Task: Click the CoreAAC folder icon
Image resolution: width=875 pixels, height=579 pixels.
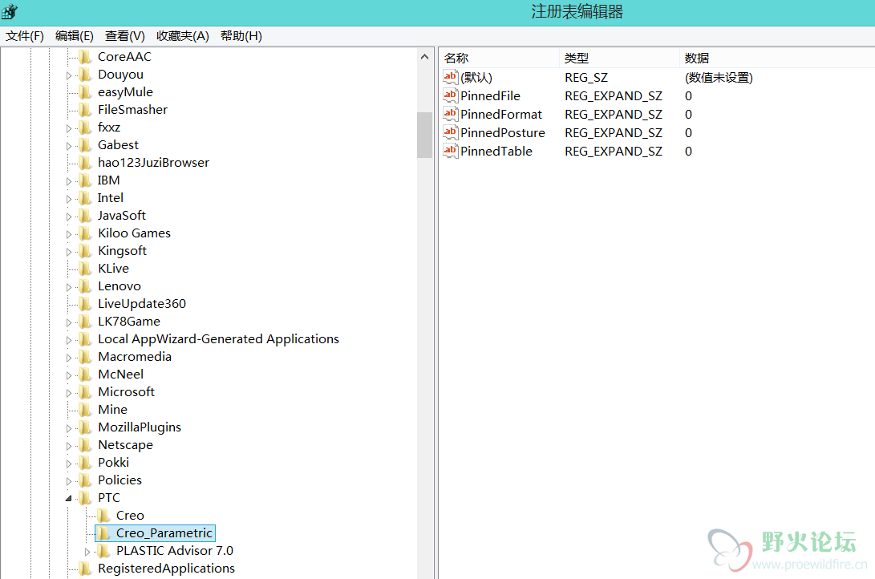Action: coord(85,57)
